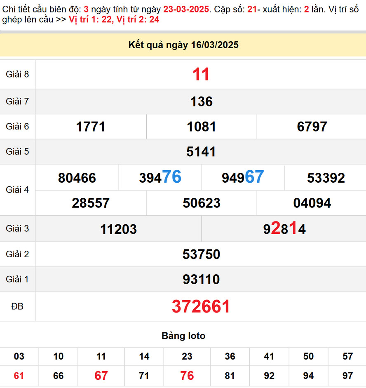Select the Giải 2 result 53750

pos(201,254)
